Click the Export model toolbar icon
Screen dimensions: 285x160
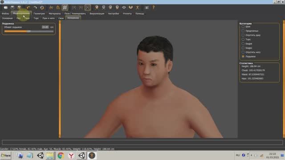[19, 8]
